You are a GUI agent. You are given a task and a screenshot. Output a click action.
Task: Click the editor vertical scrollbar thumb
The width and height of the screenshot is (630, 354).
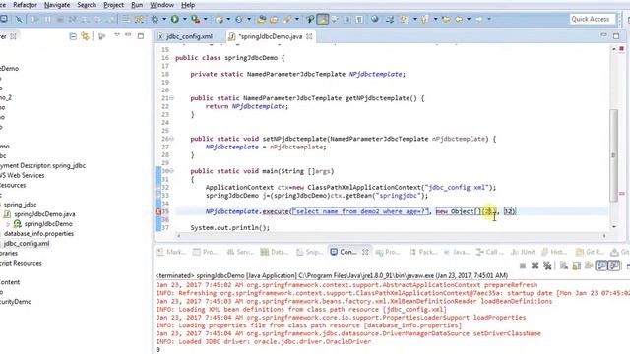(613, 154)
